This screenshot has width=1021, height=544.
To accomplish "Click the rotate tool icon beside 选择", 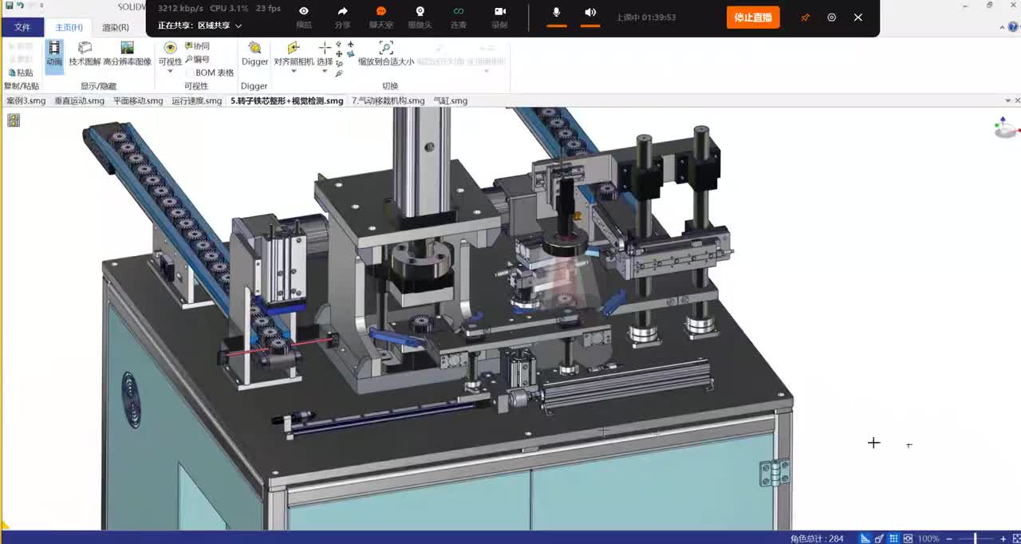I will 339,45.
